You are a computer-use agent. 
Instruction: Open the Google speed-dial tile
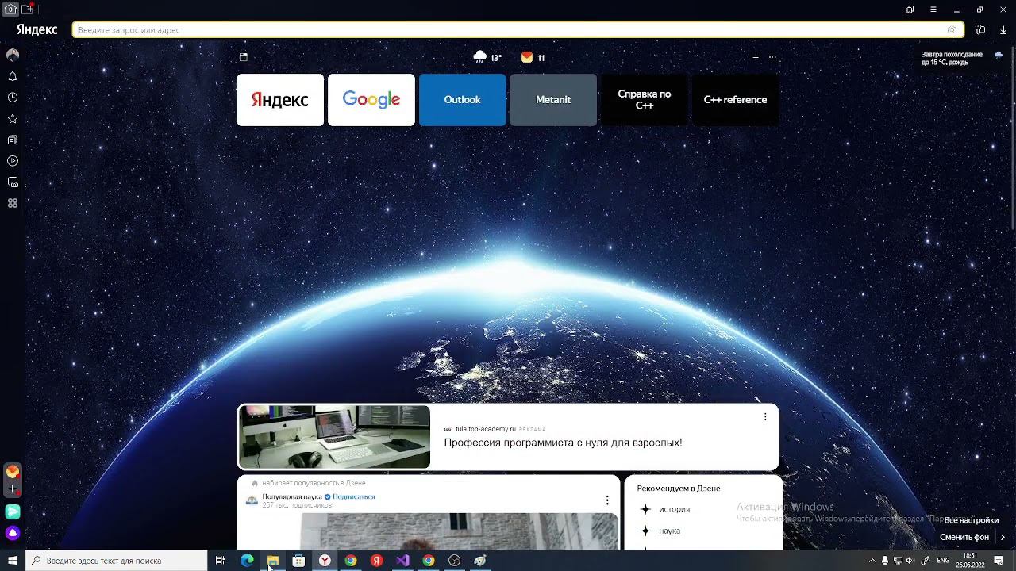point(371,100)
